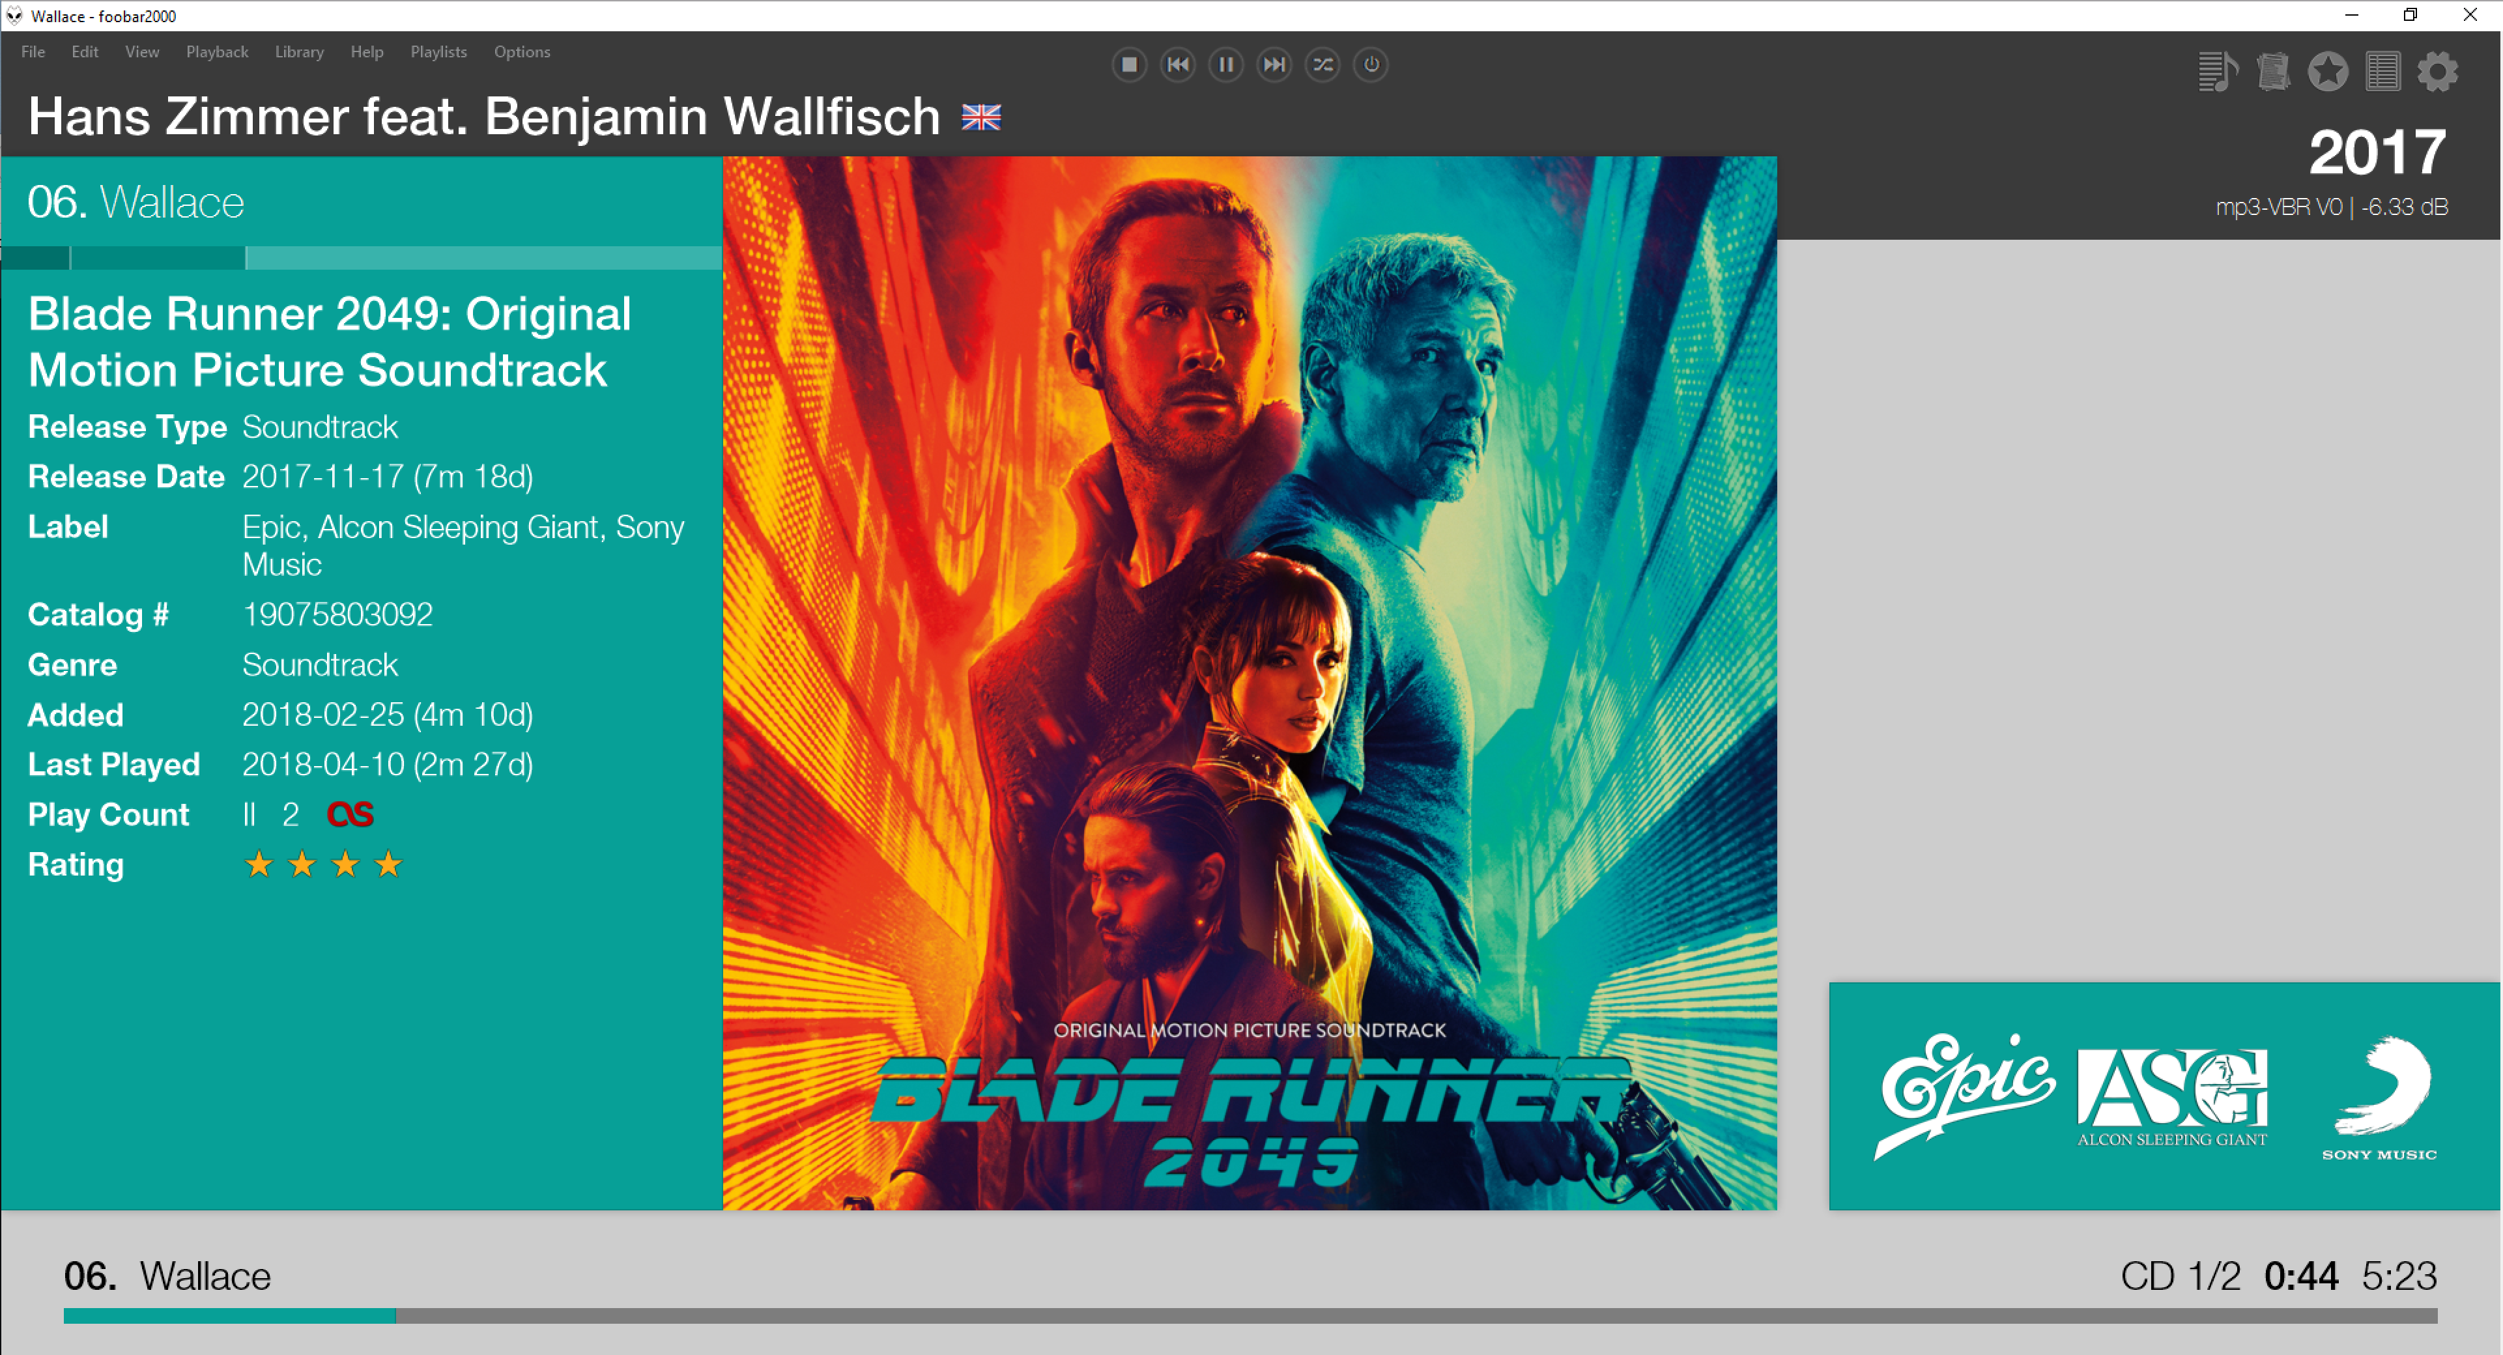This screenshot has height=1355, width=2503.
Task: Stop playback with the stop button
Action: tap(1128, 65)
